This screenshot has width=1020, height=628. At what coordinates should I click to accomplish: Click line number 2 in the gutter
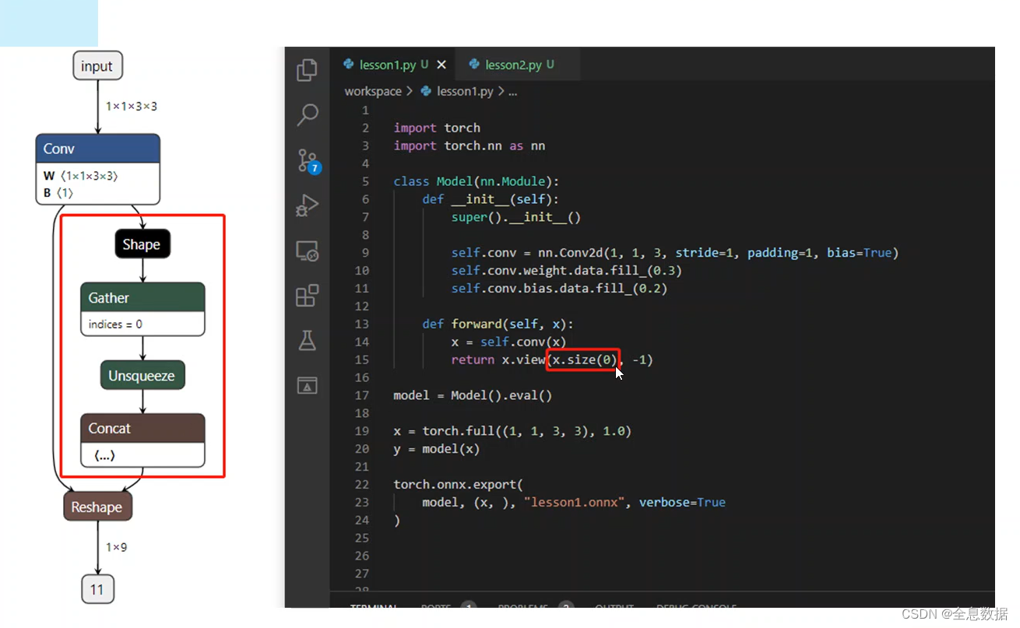point(364,128)
